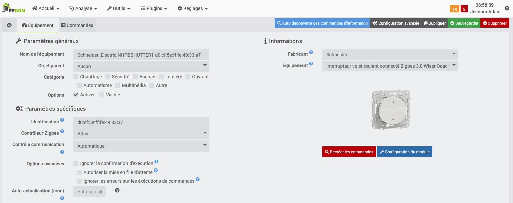Show help for Autoriser la mise en file d'attente
513x203 pixels.
pos(156,171)
